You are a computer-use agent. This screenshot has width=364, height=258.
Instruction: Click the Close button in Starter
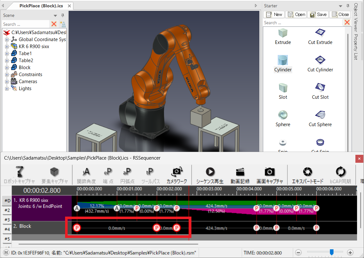coord(340,14)
